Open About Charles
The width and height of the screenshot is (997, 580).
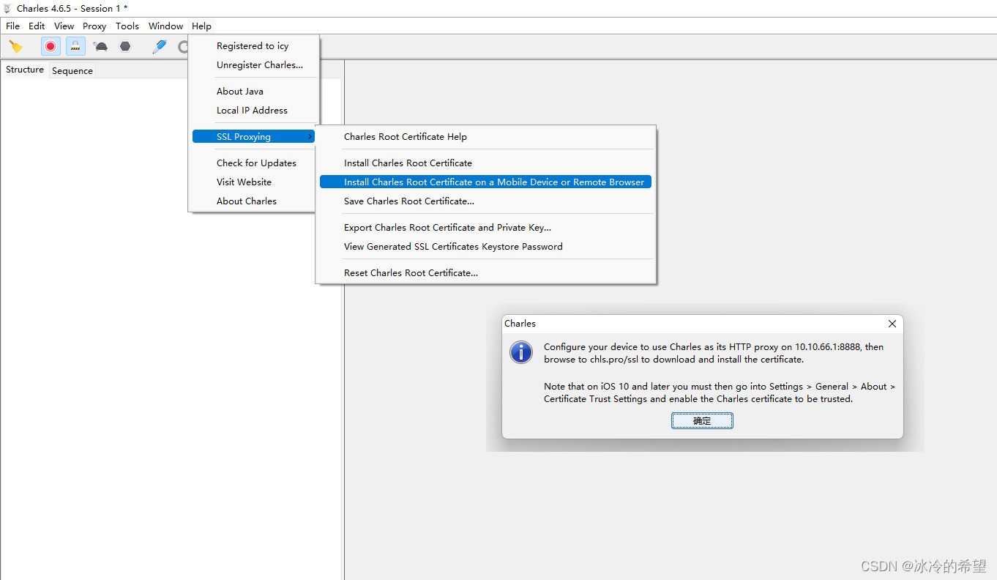coord(254,201)
